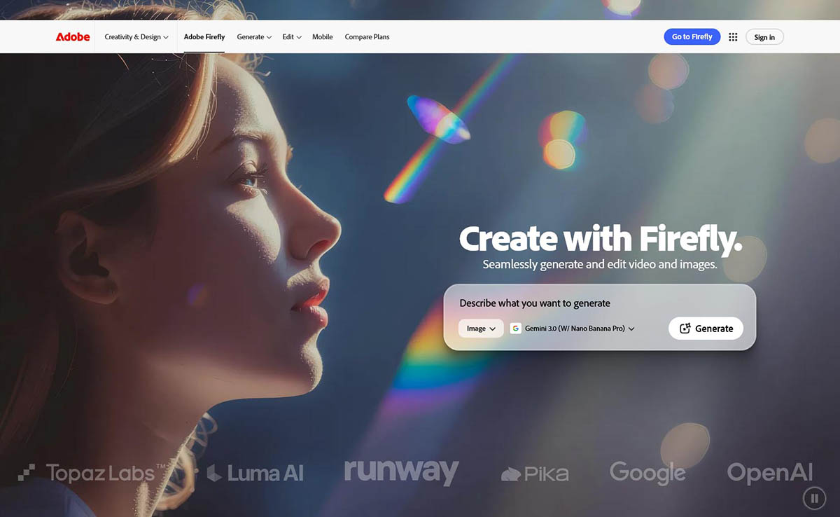The height and width of the screenshot is (517, 840).
Task: Click the Pika logo
Action: (x=535, y=474)
